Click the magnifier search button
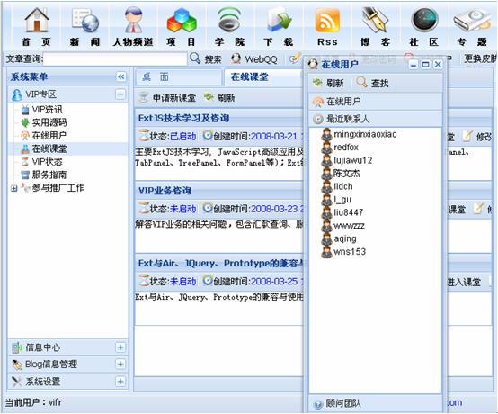The width and height of the screenshot is (498, 414). pyautogui.click(x=205, y=58)
